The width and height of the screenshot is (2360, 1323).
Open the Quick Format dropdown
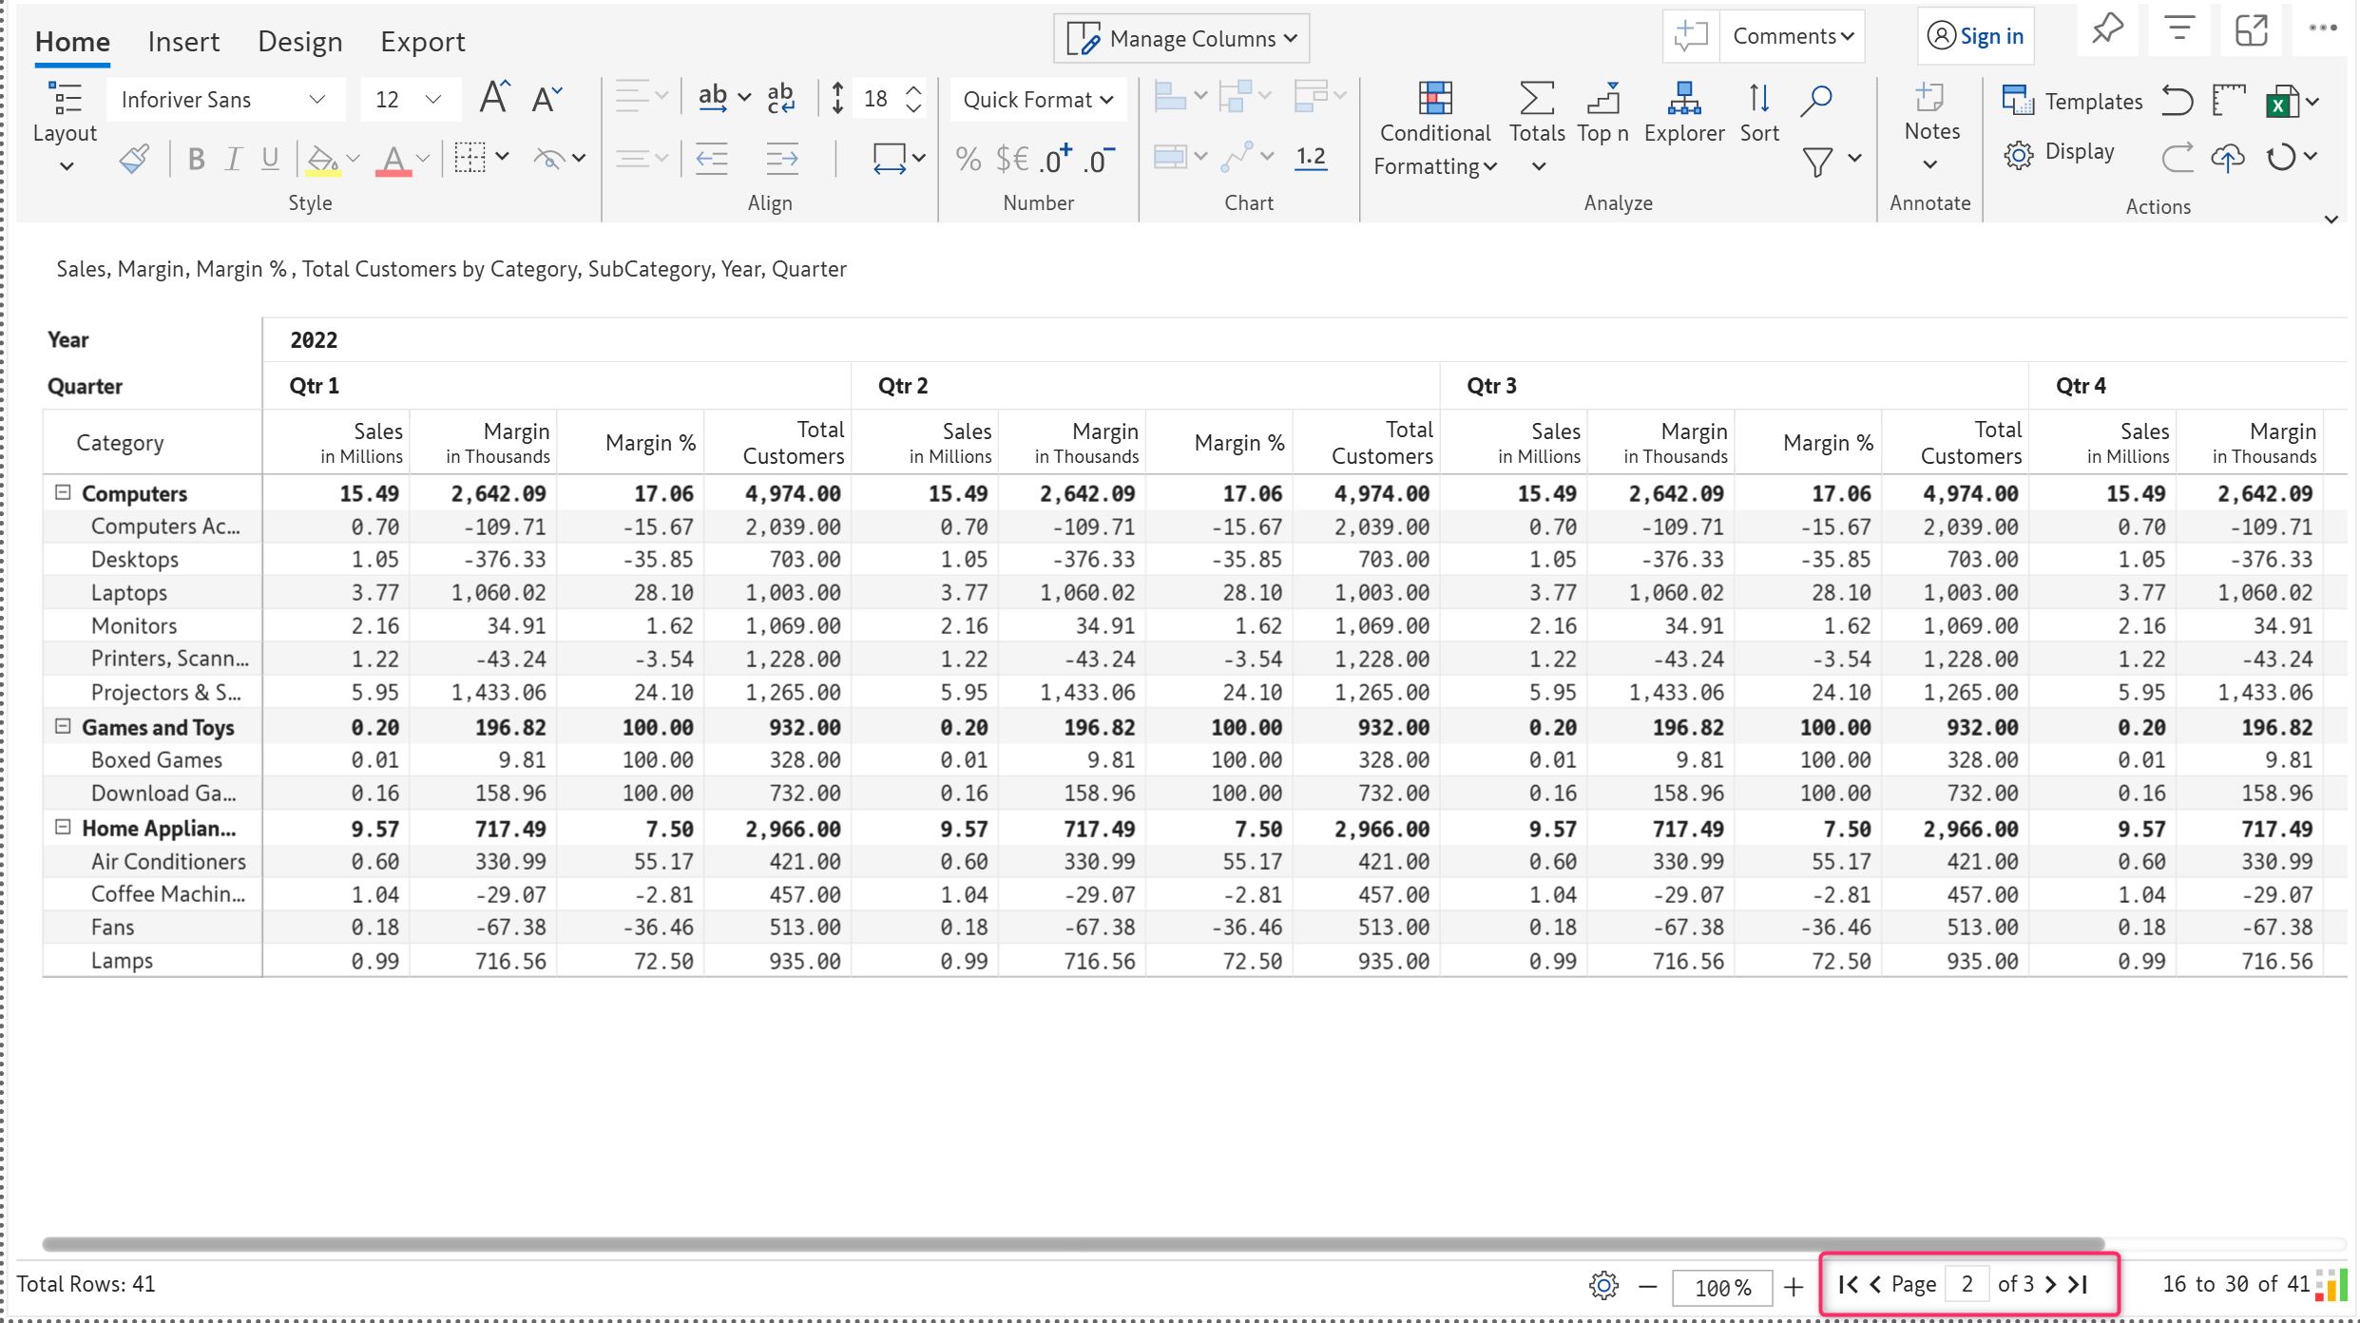(1036, 99)
